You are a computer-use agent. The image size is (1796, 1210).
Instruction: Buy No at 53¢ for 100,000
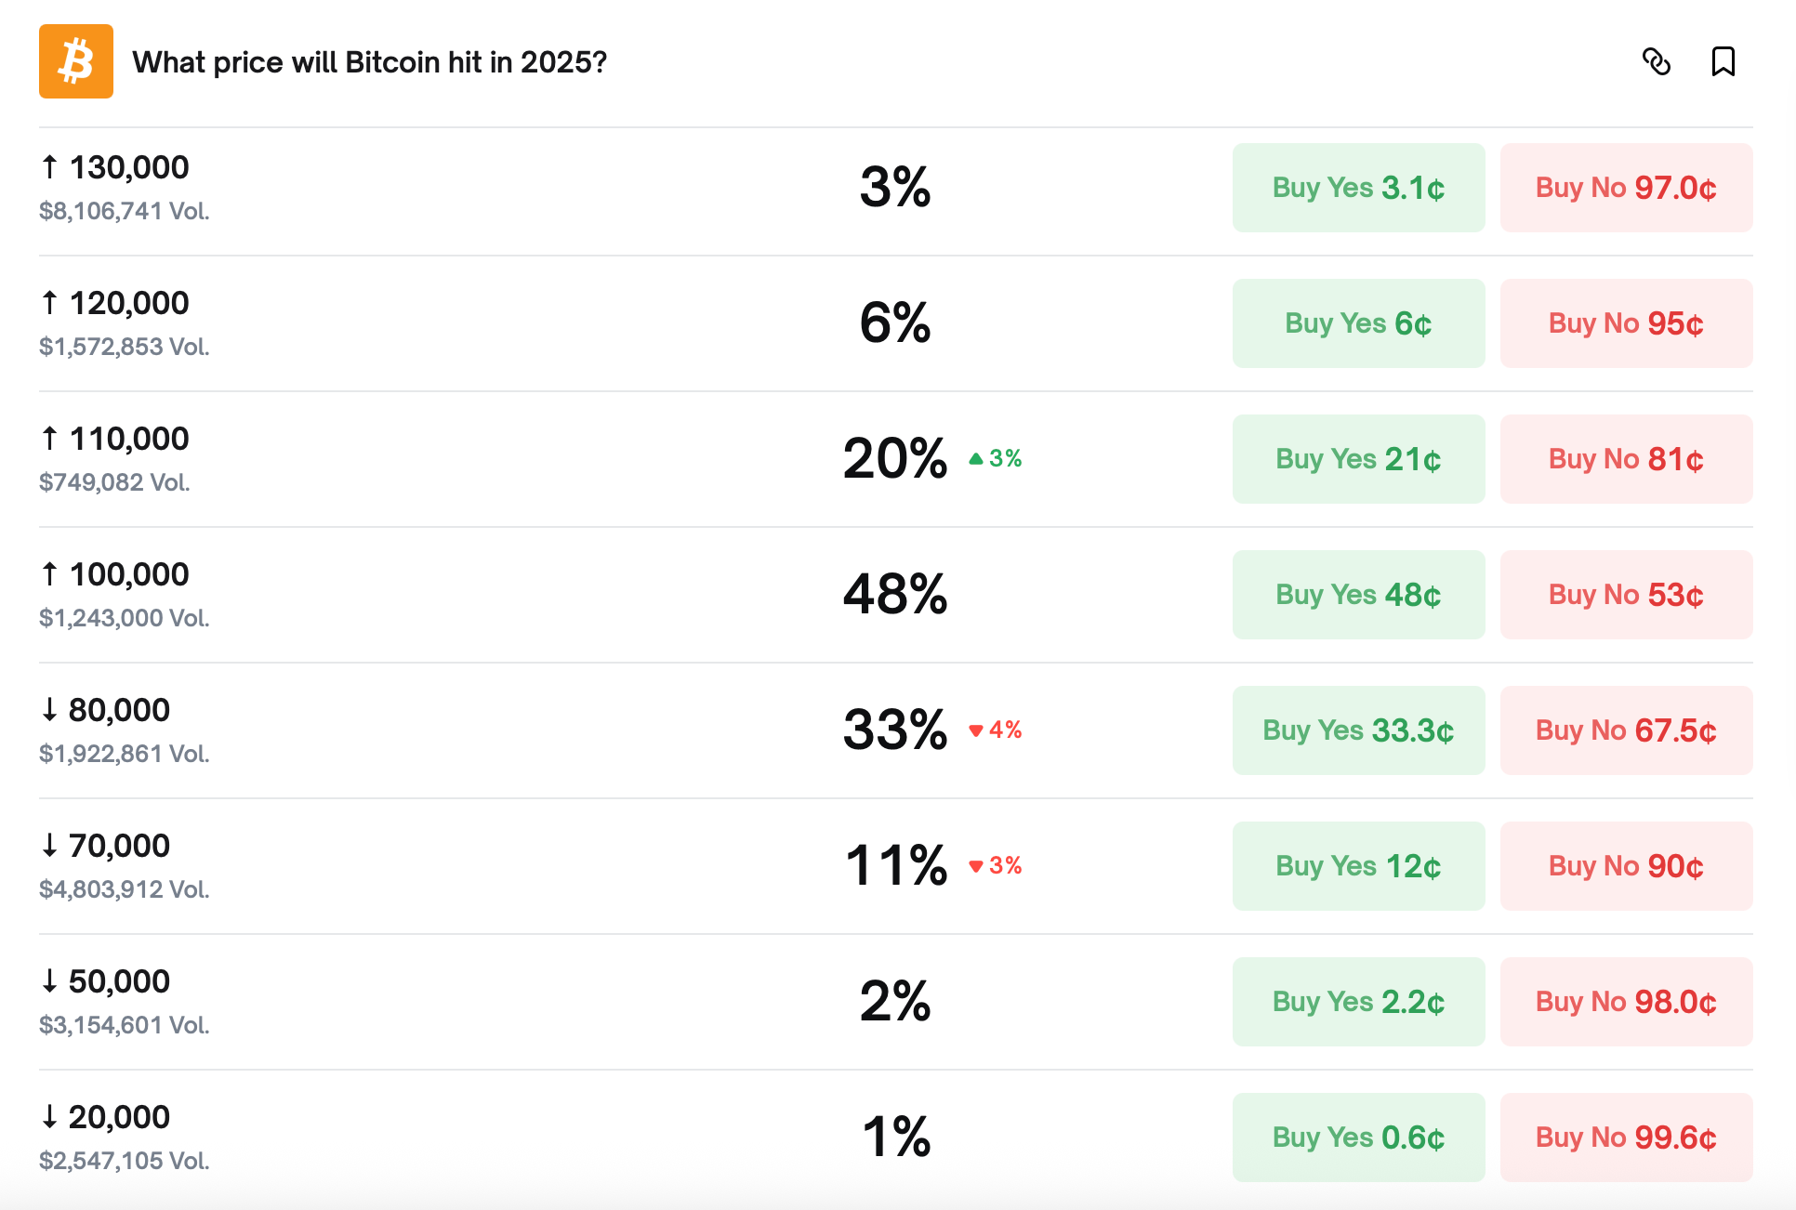[1625, 595]
